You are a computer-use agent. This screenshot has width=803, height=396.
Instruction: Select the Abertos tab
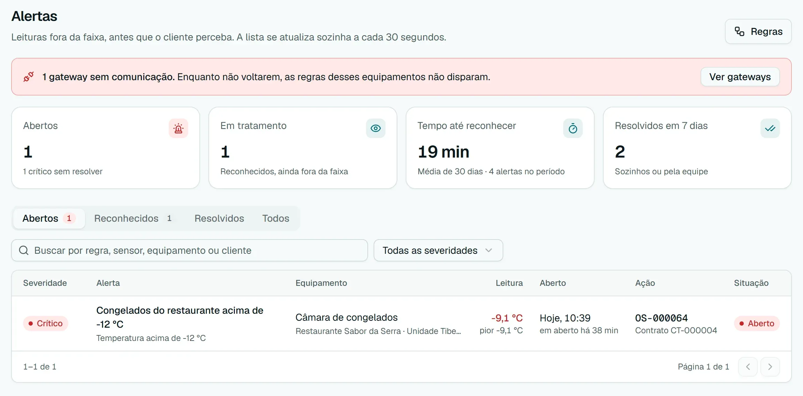click(x=49, y=218)
